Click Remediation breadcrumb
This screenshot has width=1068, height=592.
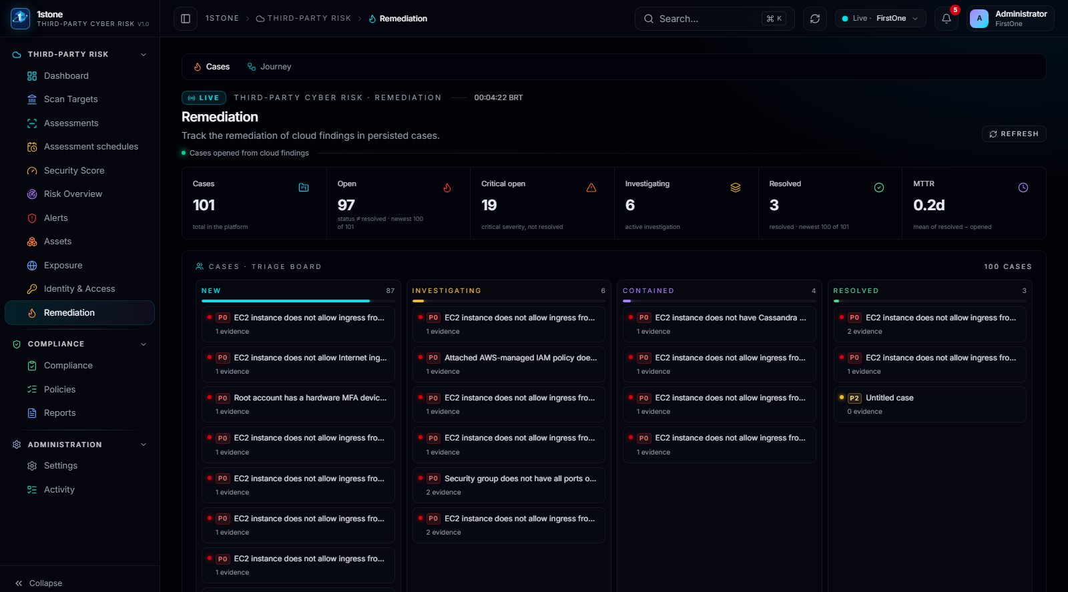click(x=398, y=19)
